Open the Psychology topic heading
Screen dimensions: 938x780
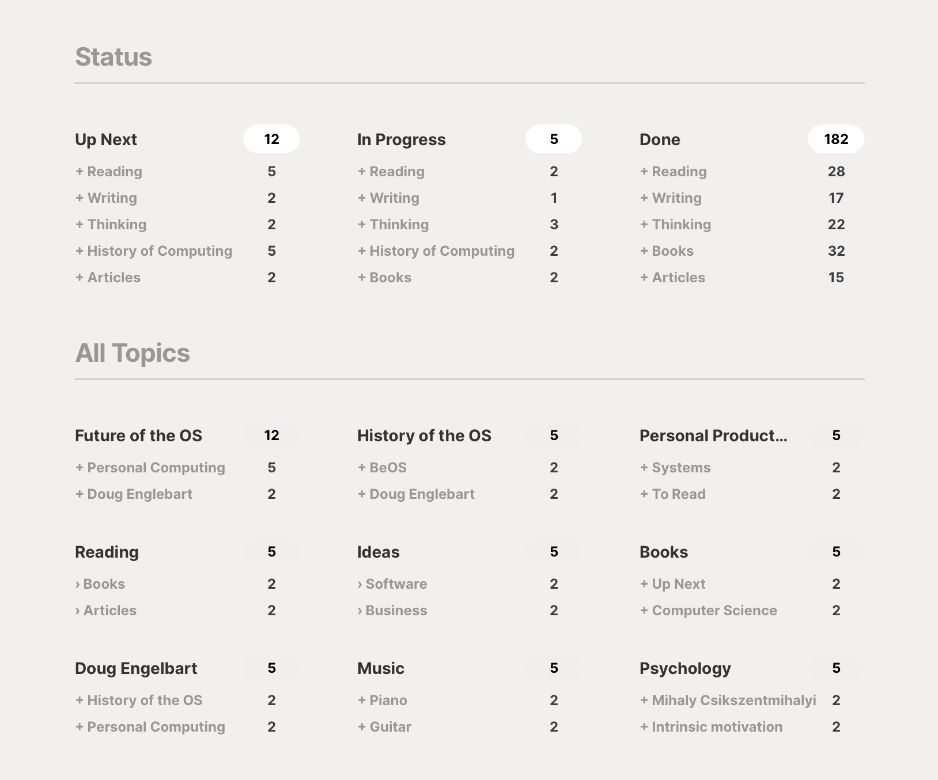(x=685, y=668)
